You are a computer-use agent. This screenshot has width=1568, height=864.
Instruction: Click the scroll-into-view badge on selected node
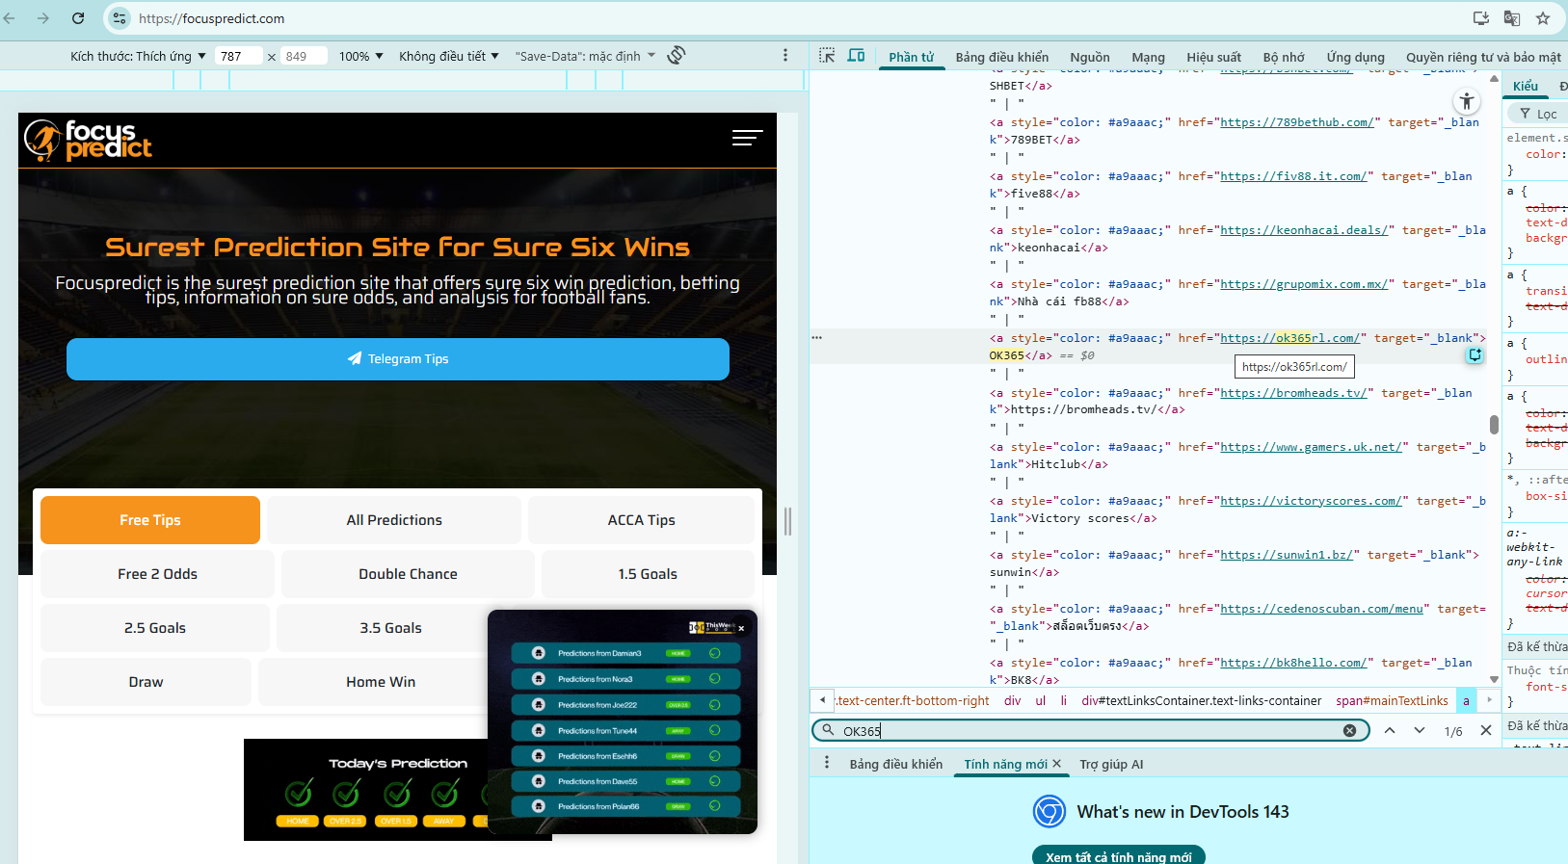(1475, 355)
